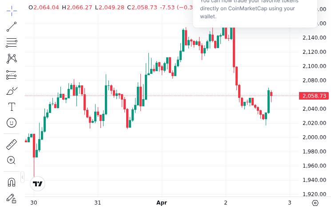Select the XABCD pattern tool
Viewport: 331px width, 209px height.
tap(12, 58)
